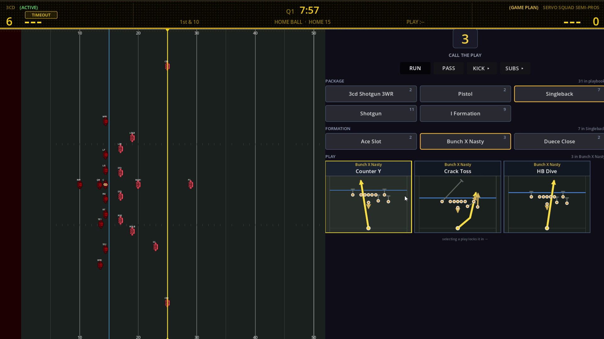Switch to the RUN play type tab
604x339 pixels.
(415, 68)
